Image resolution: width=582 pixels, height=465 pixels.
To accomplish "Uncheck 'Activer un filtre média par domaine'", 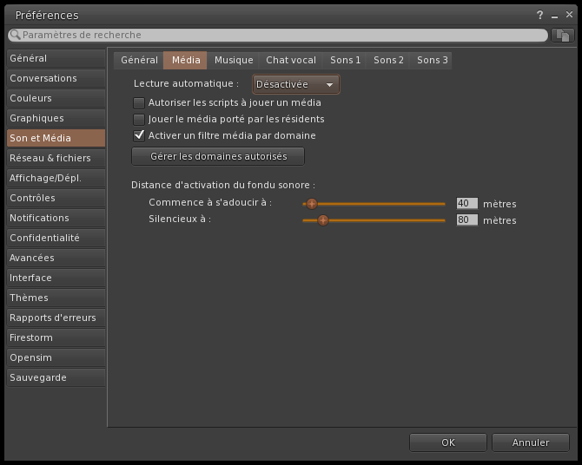I will [139, 135].
